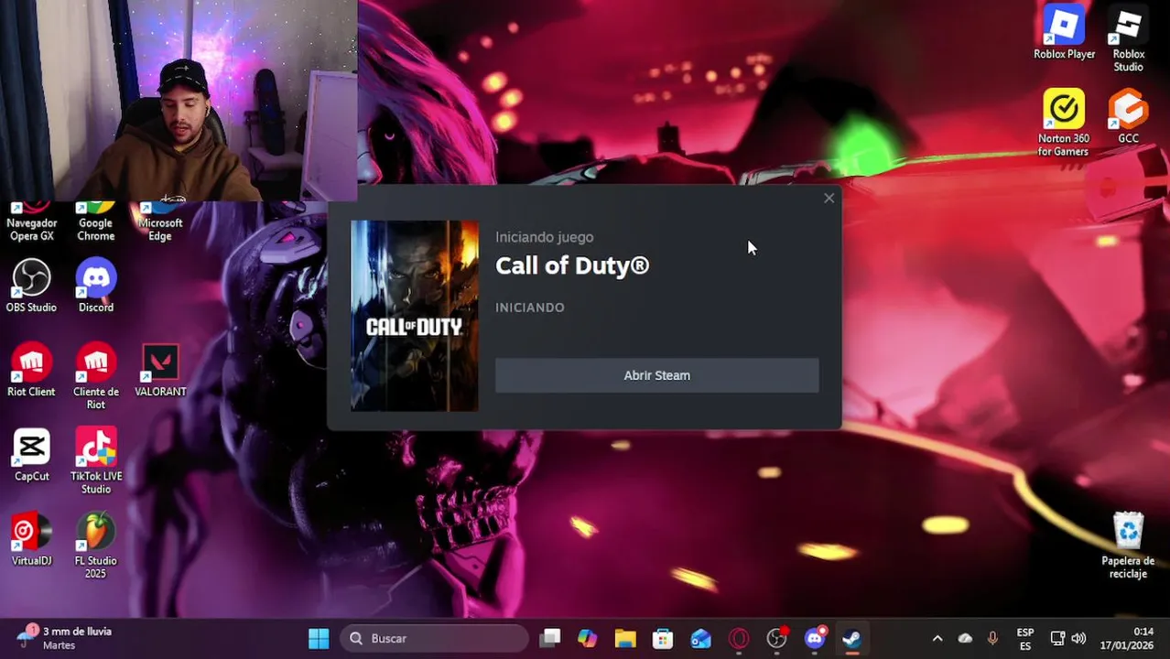This screenshot has width=1170, height=659.
Task: Click the Call of Duty cover art
Action: coord(414,316)
